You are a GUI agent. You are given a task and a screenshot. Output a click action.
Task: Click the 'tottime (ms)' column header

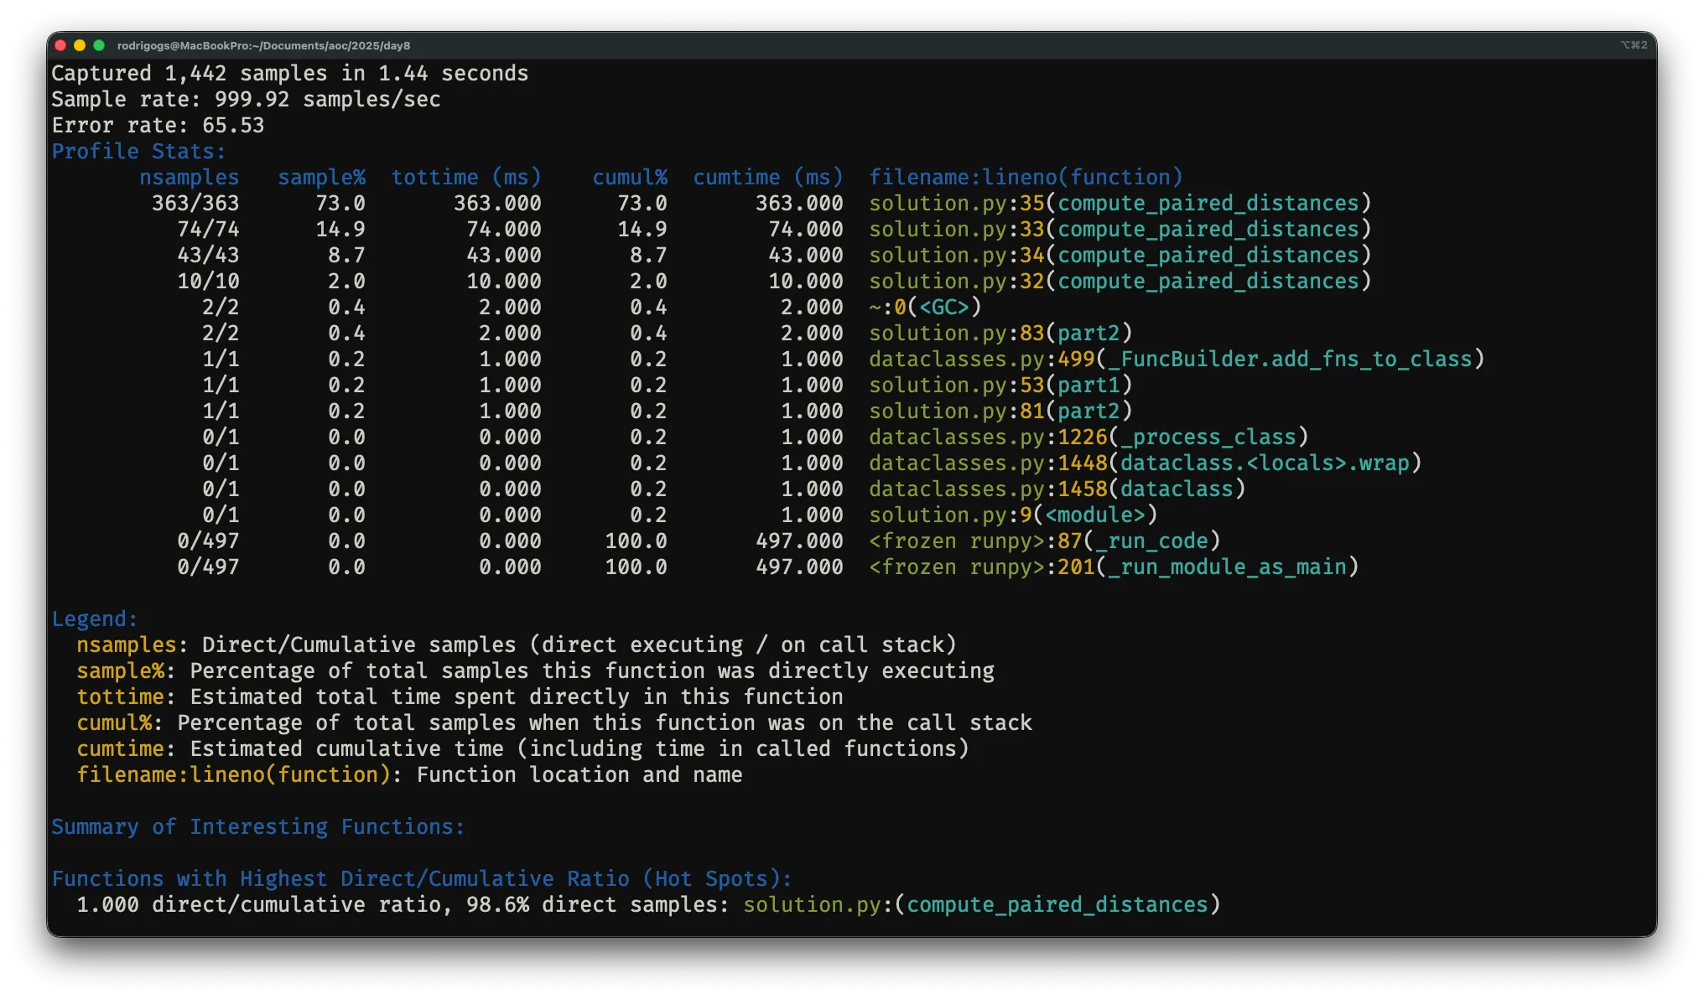[x=467, y=178]
